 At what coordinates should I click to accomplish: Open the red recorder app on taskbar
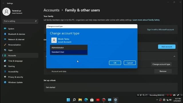pos(104,100)
